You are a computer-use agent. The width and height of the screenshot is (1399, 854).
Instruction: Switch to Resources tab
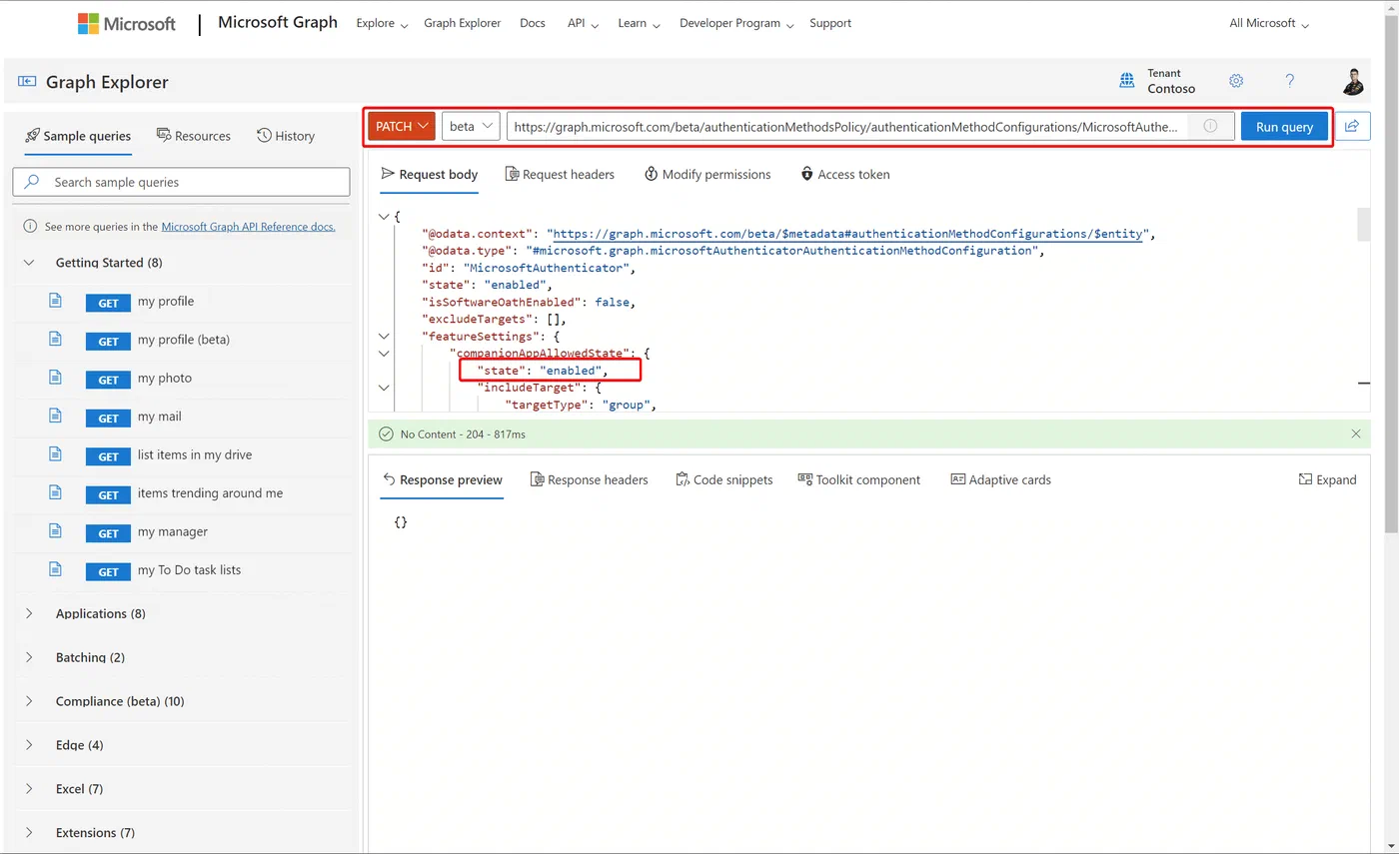click(193, 136)
